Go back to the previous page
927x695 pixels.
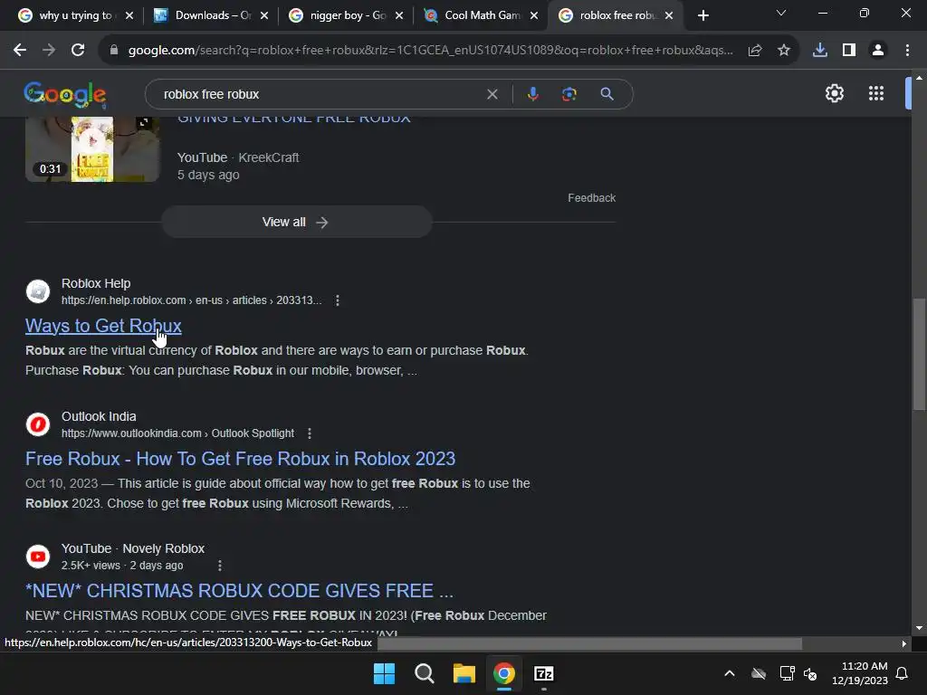[20, 51]
